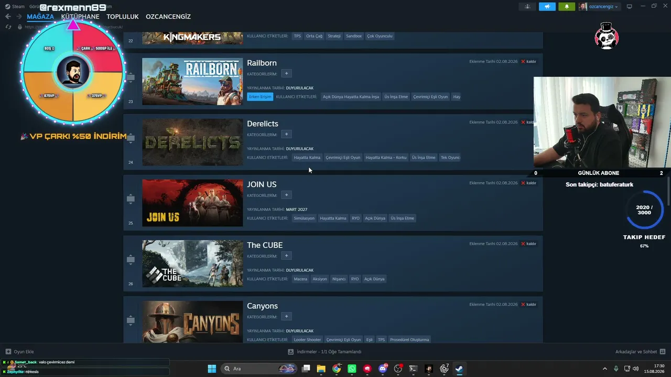Open the Canyons game title
671x377 pixels.
262,306
